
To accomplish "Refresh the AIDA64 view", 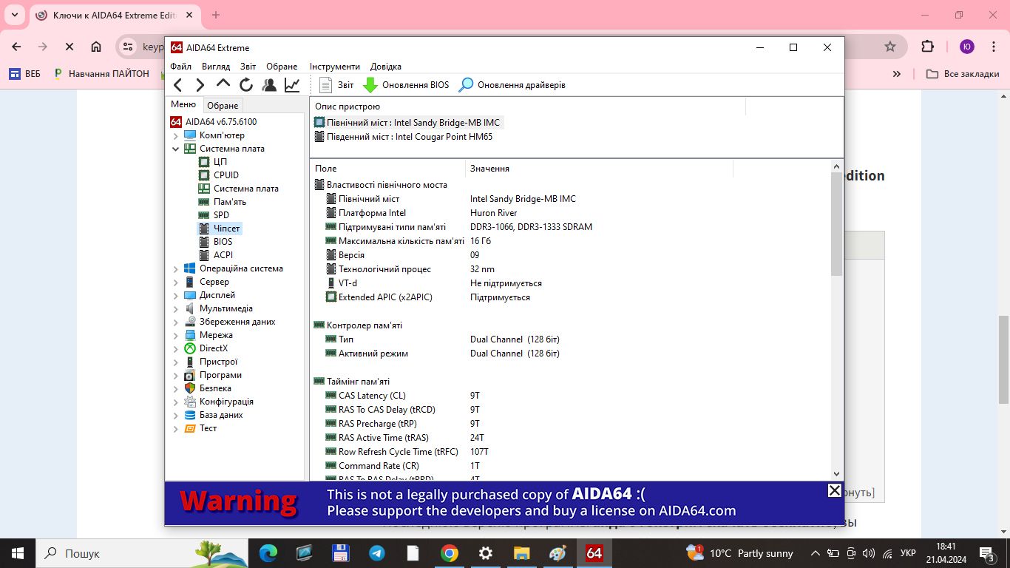I will click(x=246, y=85).
